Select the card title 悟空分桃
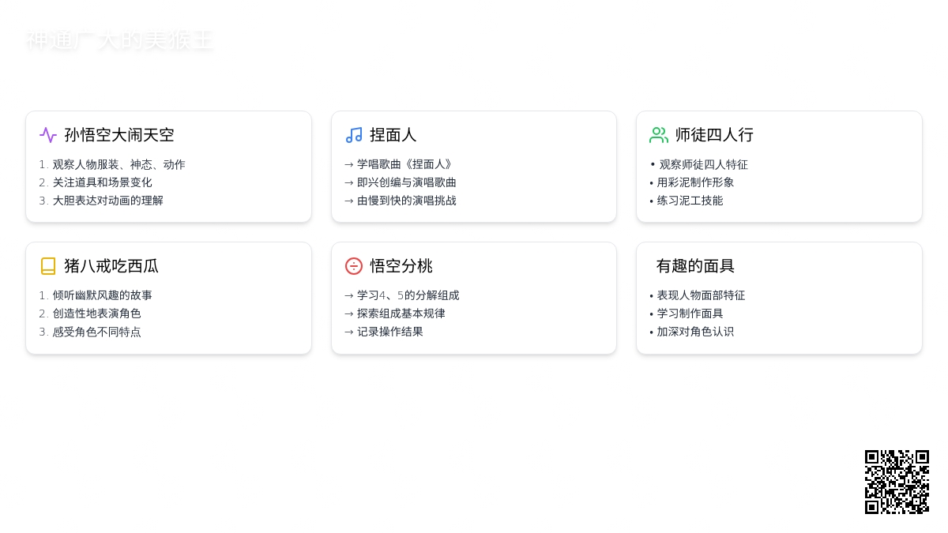 click(401, 266)
